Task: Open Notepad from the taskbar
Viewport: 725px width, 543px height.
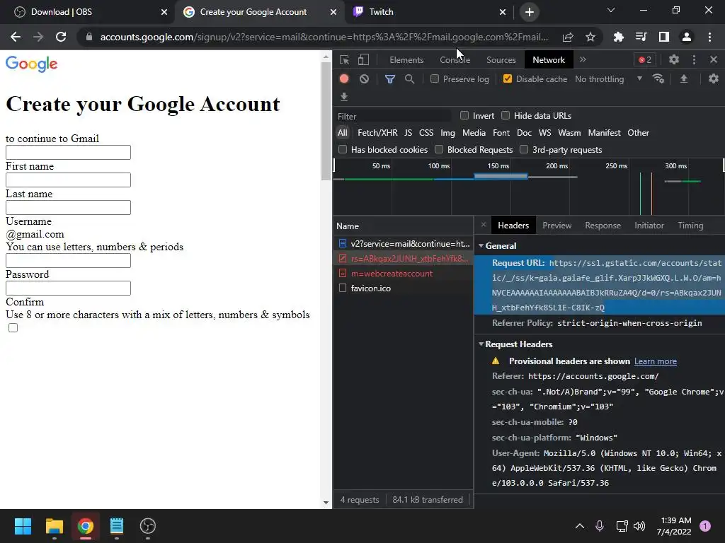Action: pyautogui.click(x=117, y=526)
